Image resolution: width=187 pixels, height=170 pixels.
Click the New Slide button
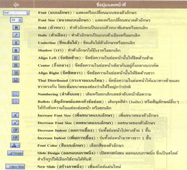pyautogui.click(x=15, y=167)
